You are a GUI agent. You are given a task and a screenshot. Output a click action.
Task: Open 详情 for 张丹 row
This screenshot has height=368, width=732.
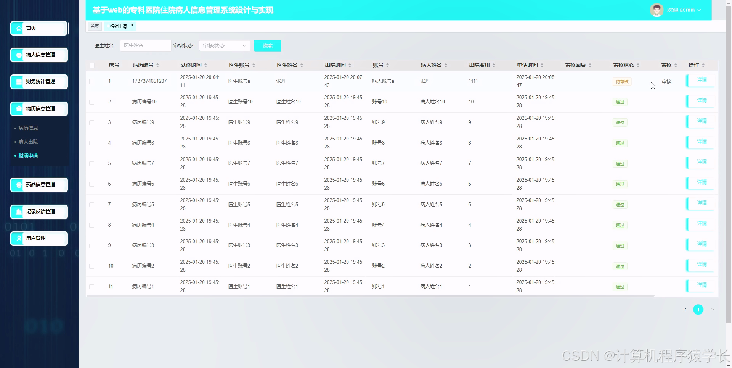(700, 80)
